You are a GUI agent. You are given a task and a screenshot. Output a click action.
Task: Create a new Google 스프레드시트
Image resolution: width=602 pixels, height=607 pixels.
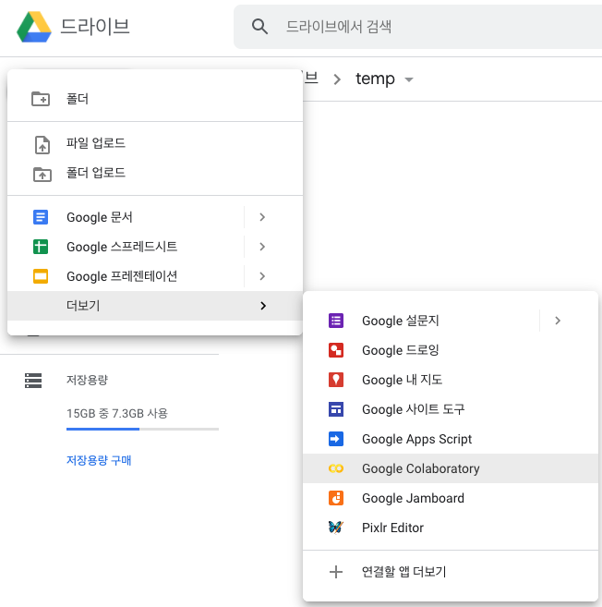tap(126, 247)
